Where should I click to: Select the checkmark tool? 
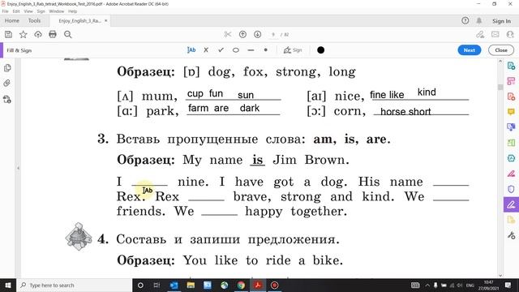pos(221,50)
